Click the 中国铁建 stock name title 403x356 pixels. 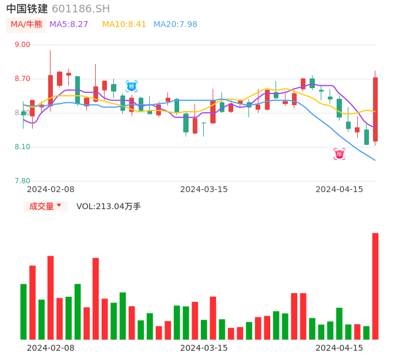pyautogui.click(x=27, y=9)
